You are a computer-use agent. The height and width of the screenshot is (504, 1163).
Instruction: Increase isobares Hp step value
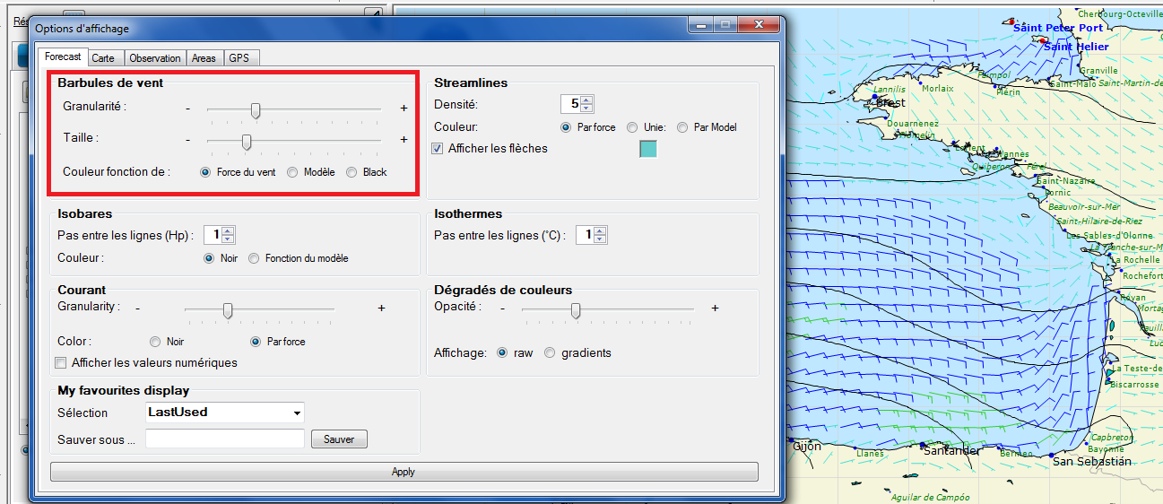[x=228, y=230]
